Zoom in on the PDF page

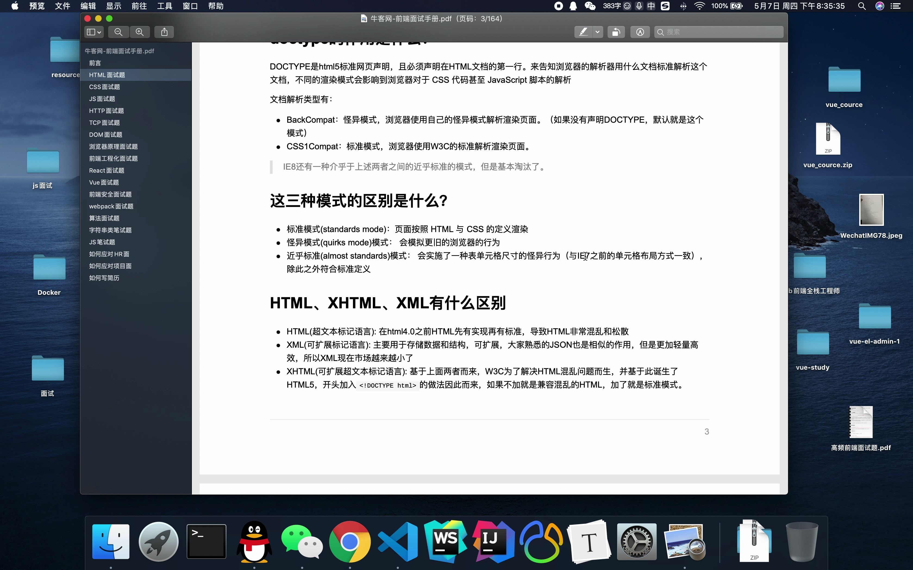pos(140,32)
